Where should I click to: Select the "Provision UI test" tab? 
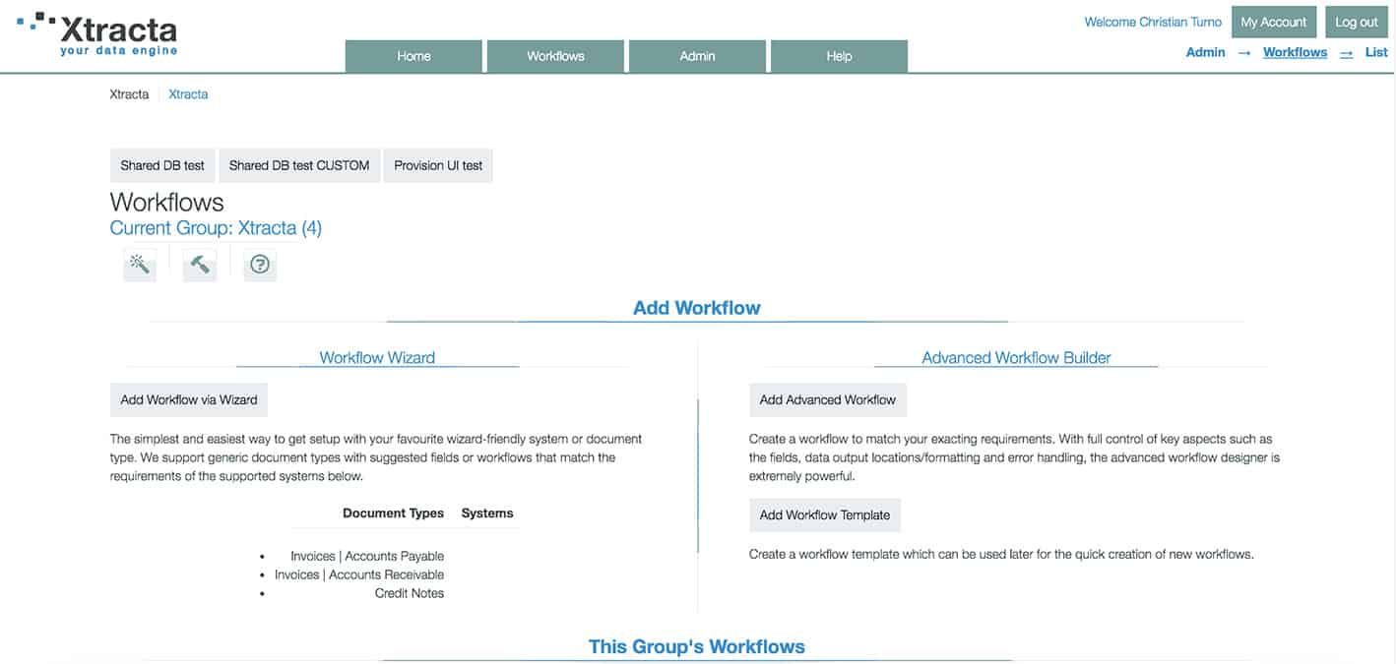coord(437,165)
